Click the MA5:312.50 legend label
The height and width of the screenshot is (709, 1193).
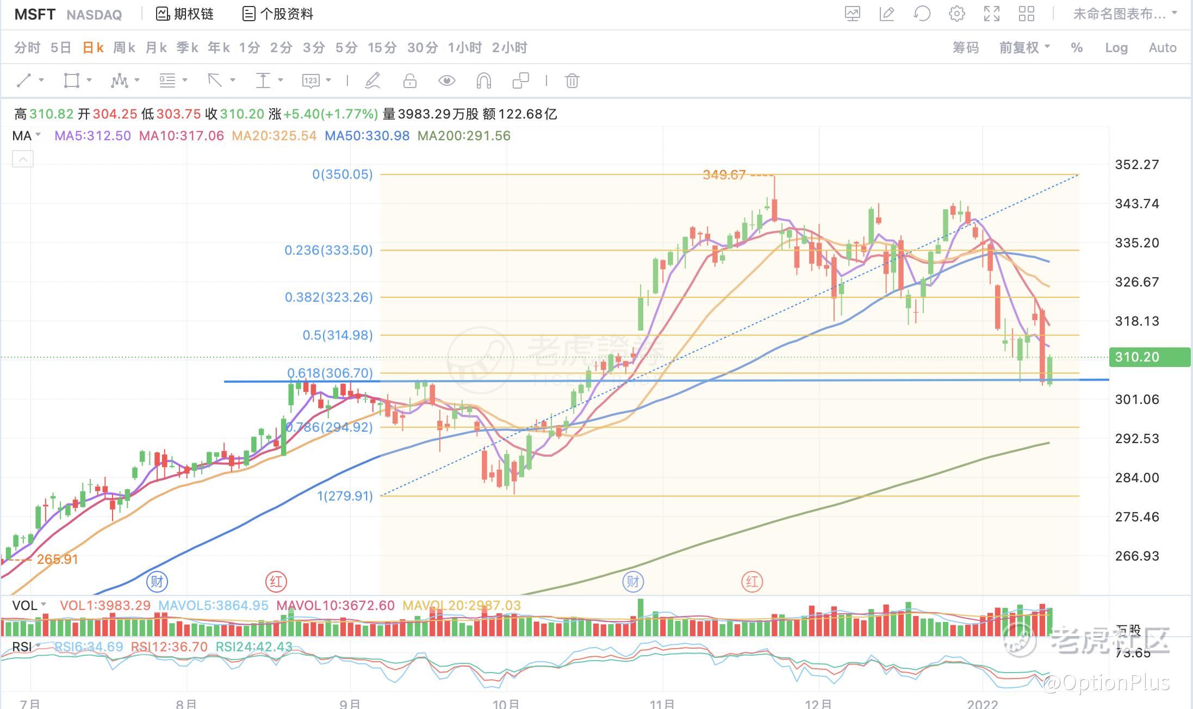pyautogui.click(x=92, y=135)
